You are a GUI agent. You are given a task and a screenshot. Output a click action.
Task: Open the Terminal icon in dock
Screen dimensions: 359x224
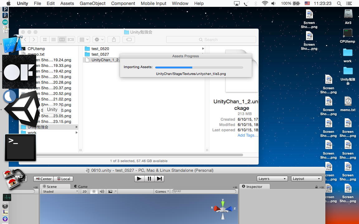point(20,148)
